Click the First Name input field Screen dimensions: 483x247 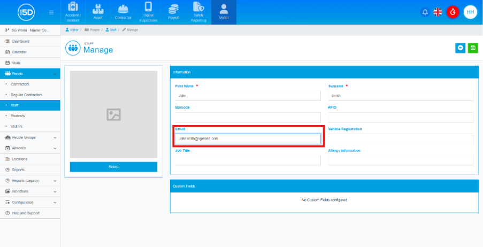[x=248, y=96]
